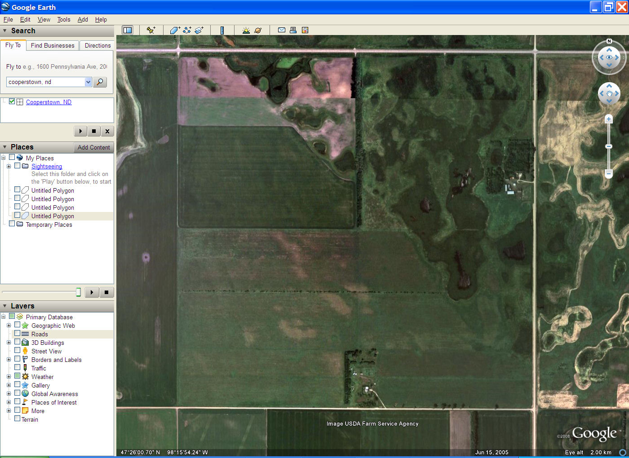Viewport: 629px width, 458px height.
Task: Open the Fly to search history dropdown
Action: pyautogui.click(x=88, y=82)
